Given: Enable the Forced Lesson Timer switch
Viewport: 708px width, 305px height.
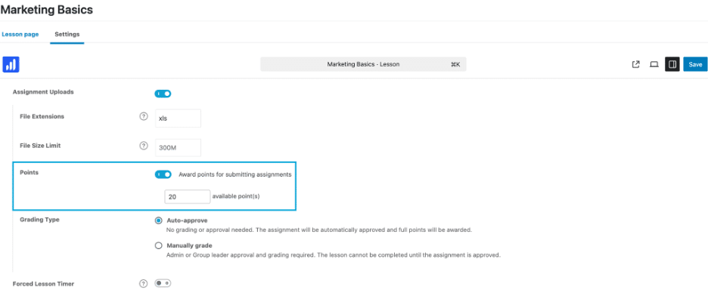Looking at the screenshot, I should (x=163, y=283).
